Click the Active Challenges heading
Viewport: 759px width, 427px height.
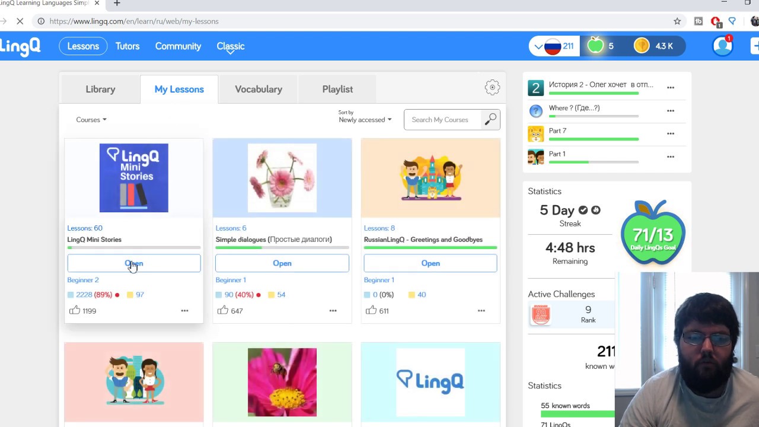[562, 294]
